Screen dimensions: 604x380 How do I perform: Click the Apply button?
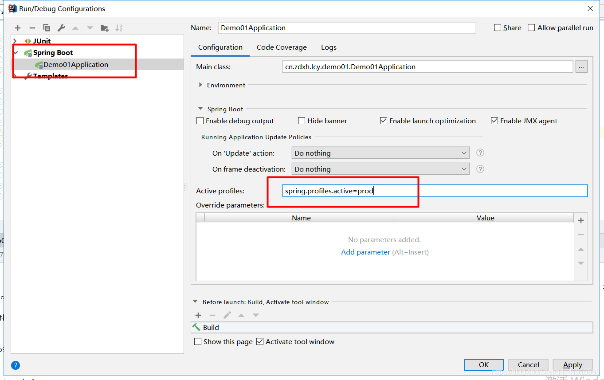[x=573, y=365]
